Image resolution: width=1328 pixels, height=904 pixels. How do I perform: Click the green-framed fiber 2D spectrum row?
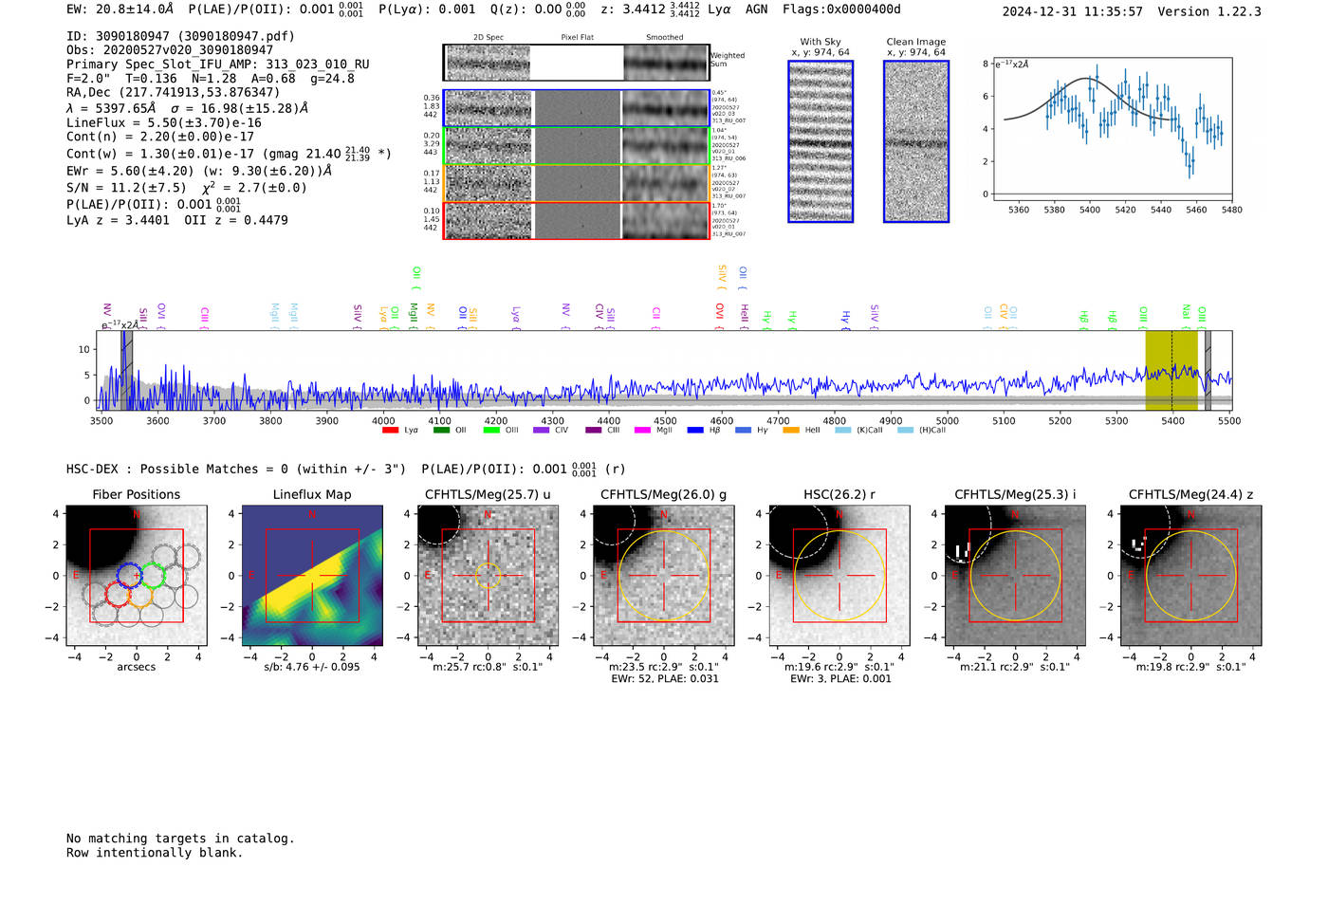tap(576, 146)
